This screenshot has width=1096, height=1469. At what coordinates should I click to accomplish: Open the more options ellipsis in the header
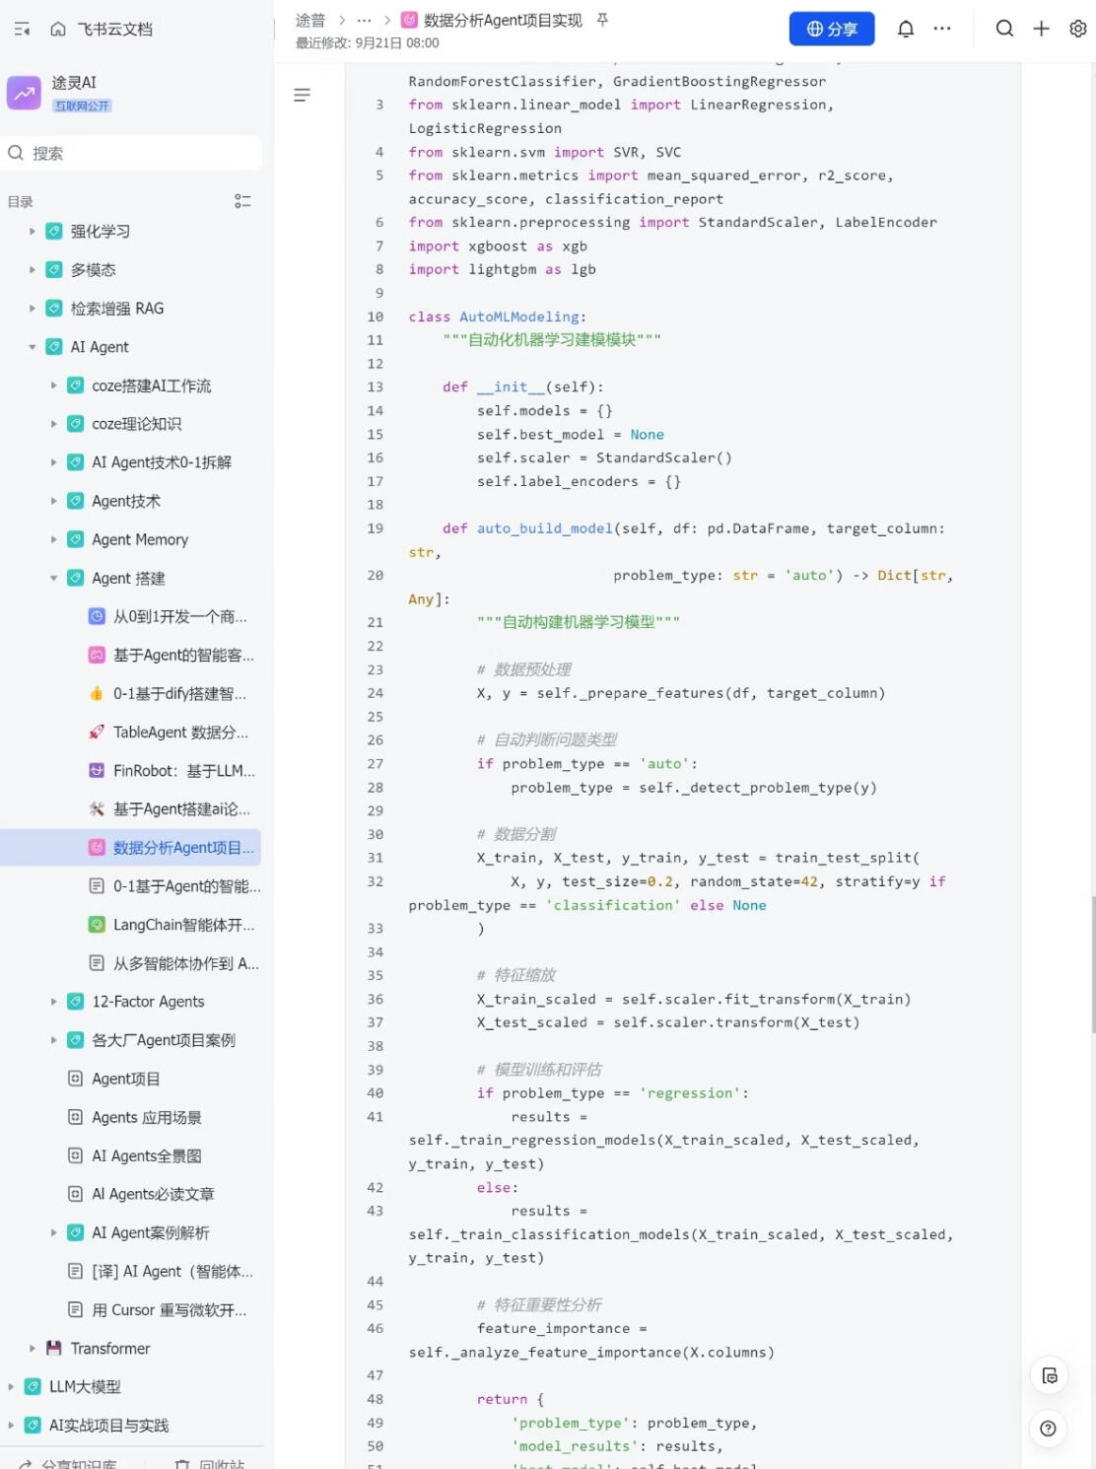point(942,29)
